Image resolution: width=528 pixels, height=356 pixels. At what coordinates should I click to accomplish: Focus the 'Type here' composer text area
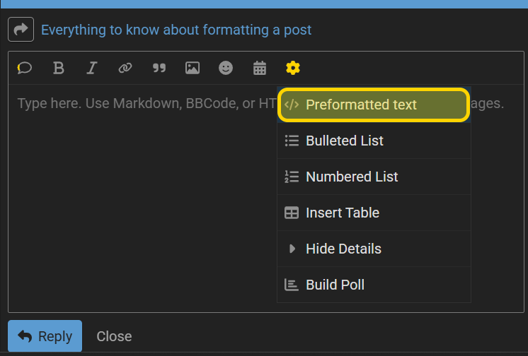point(143,198)
